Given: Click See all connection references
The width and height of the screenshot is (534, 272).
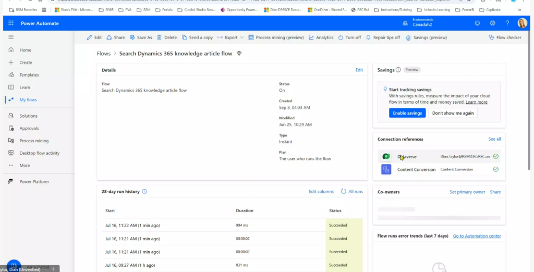Looking at the screenshot, I should point(494,139).
